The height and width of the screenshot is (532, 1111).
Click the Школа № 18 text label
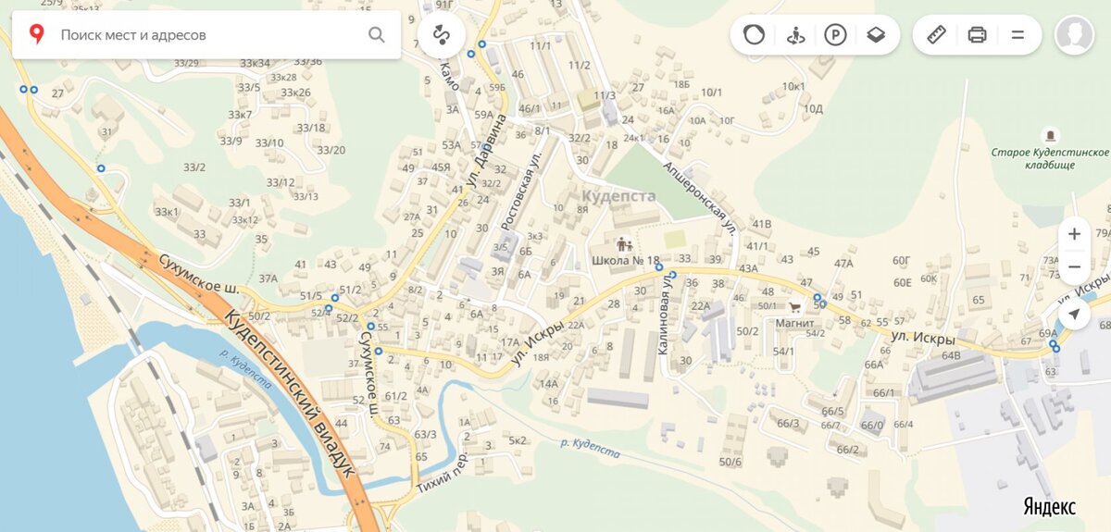click(x=625, y=261)
